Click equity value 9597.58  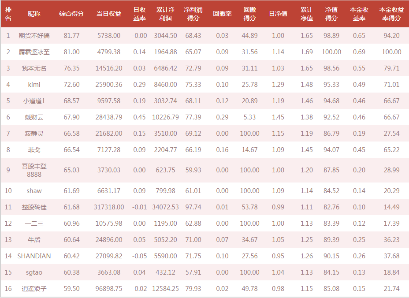(109, 101)
